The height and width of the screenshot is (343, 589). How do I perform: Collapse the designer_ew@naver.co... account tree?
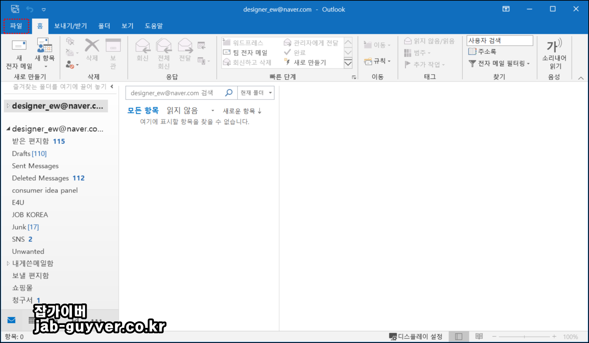point(8,129)
